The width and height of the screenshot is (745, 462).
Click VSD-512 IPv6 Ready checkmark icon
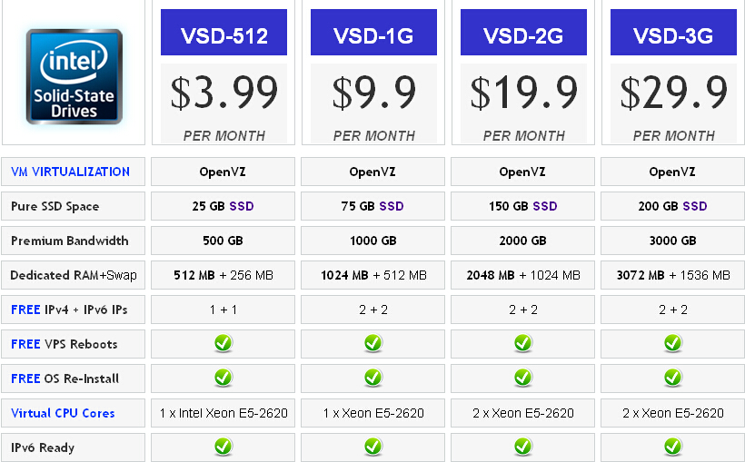click(223, 447)
